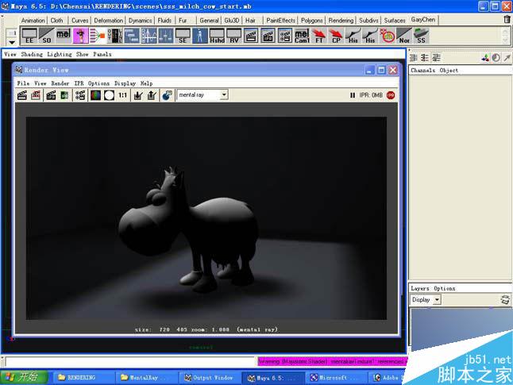Click the mel Cam1 shelf icon
This screenshot has height=385, width=513.
[302, 36]
